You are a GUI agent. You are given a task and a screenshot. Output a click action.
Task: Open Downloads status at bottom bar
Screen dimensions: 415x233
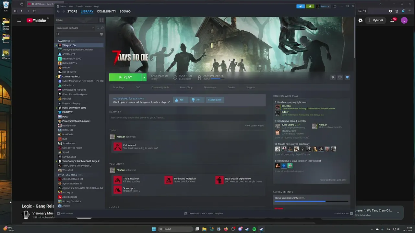(x=204, y=214)
